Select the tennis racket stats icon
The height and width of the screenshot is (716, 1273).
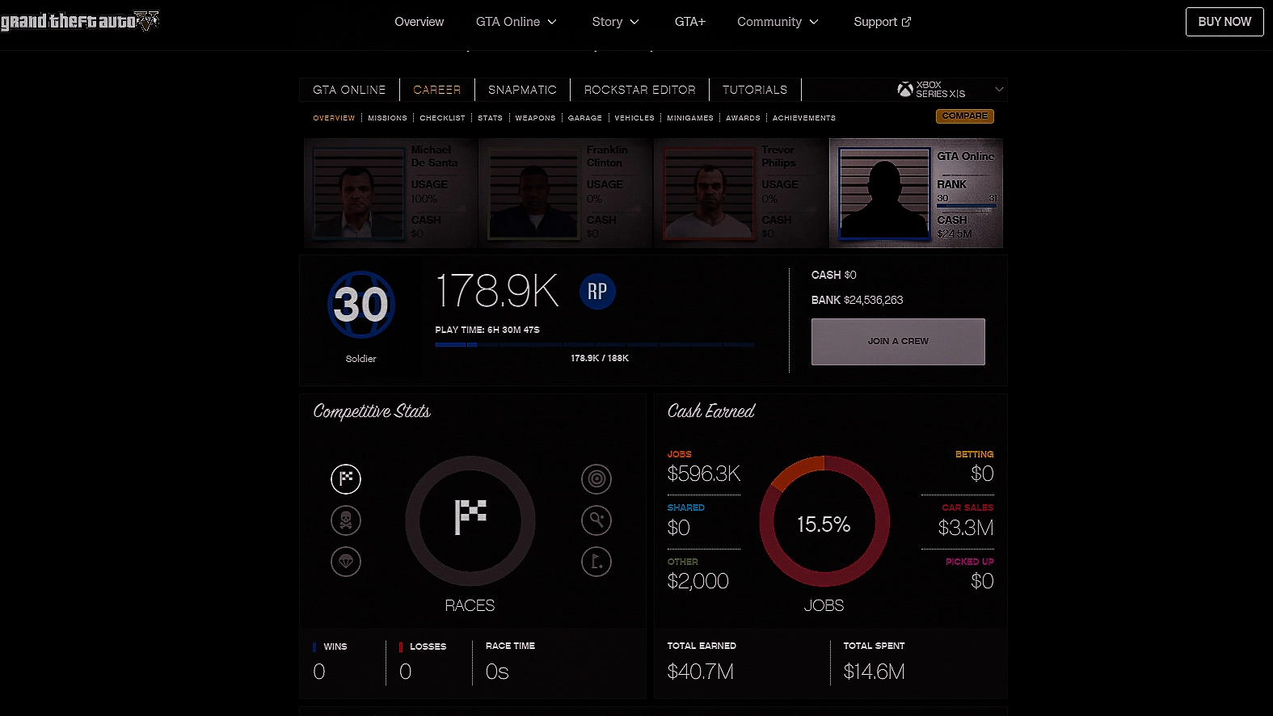[596, 520]
